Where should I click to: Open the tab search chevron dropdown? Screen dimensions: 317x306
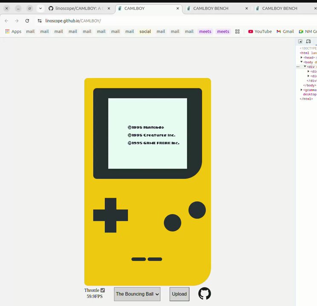click(40, 8)
